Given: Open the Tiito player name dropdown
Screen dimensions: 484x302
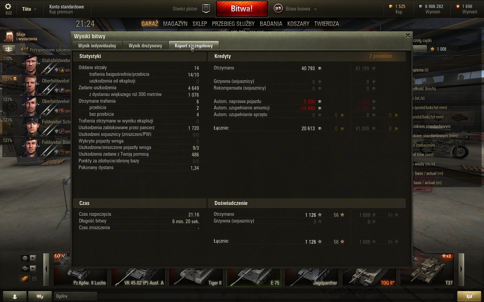Looking at the screenshot, I should (x=29, y=9).
